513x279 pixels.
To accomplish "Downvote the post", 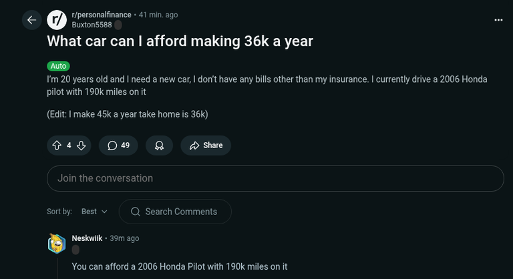I will (x=81, y=146).
